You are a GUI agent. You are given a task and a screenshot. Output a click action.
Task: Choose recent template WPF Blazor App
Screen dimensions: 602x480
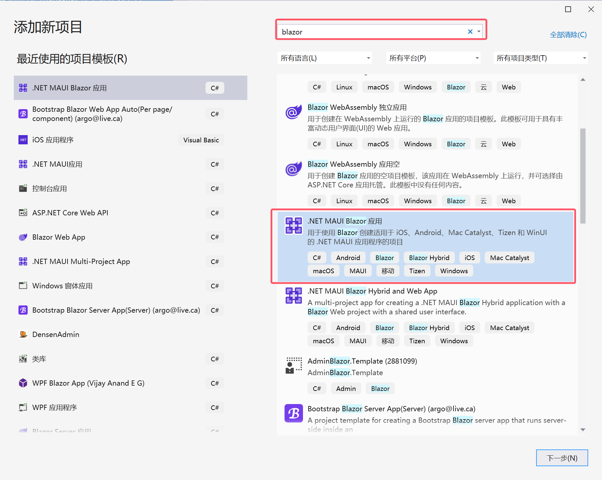pyautogui.click(x=130, y=383)
